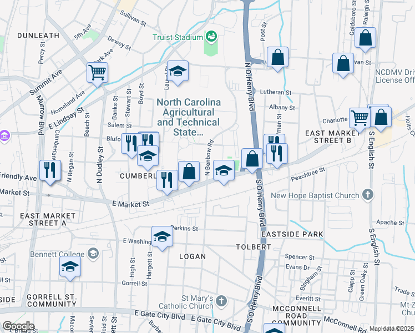Image resolution: width=415 pixels, height=333 pixels.
Task: Click the TOLBERT neighborhood label
Action: point(254,247)
